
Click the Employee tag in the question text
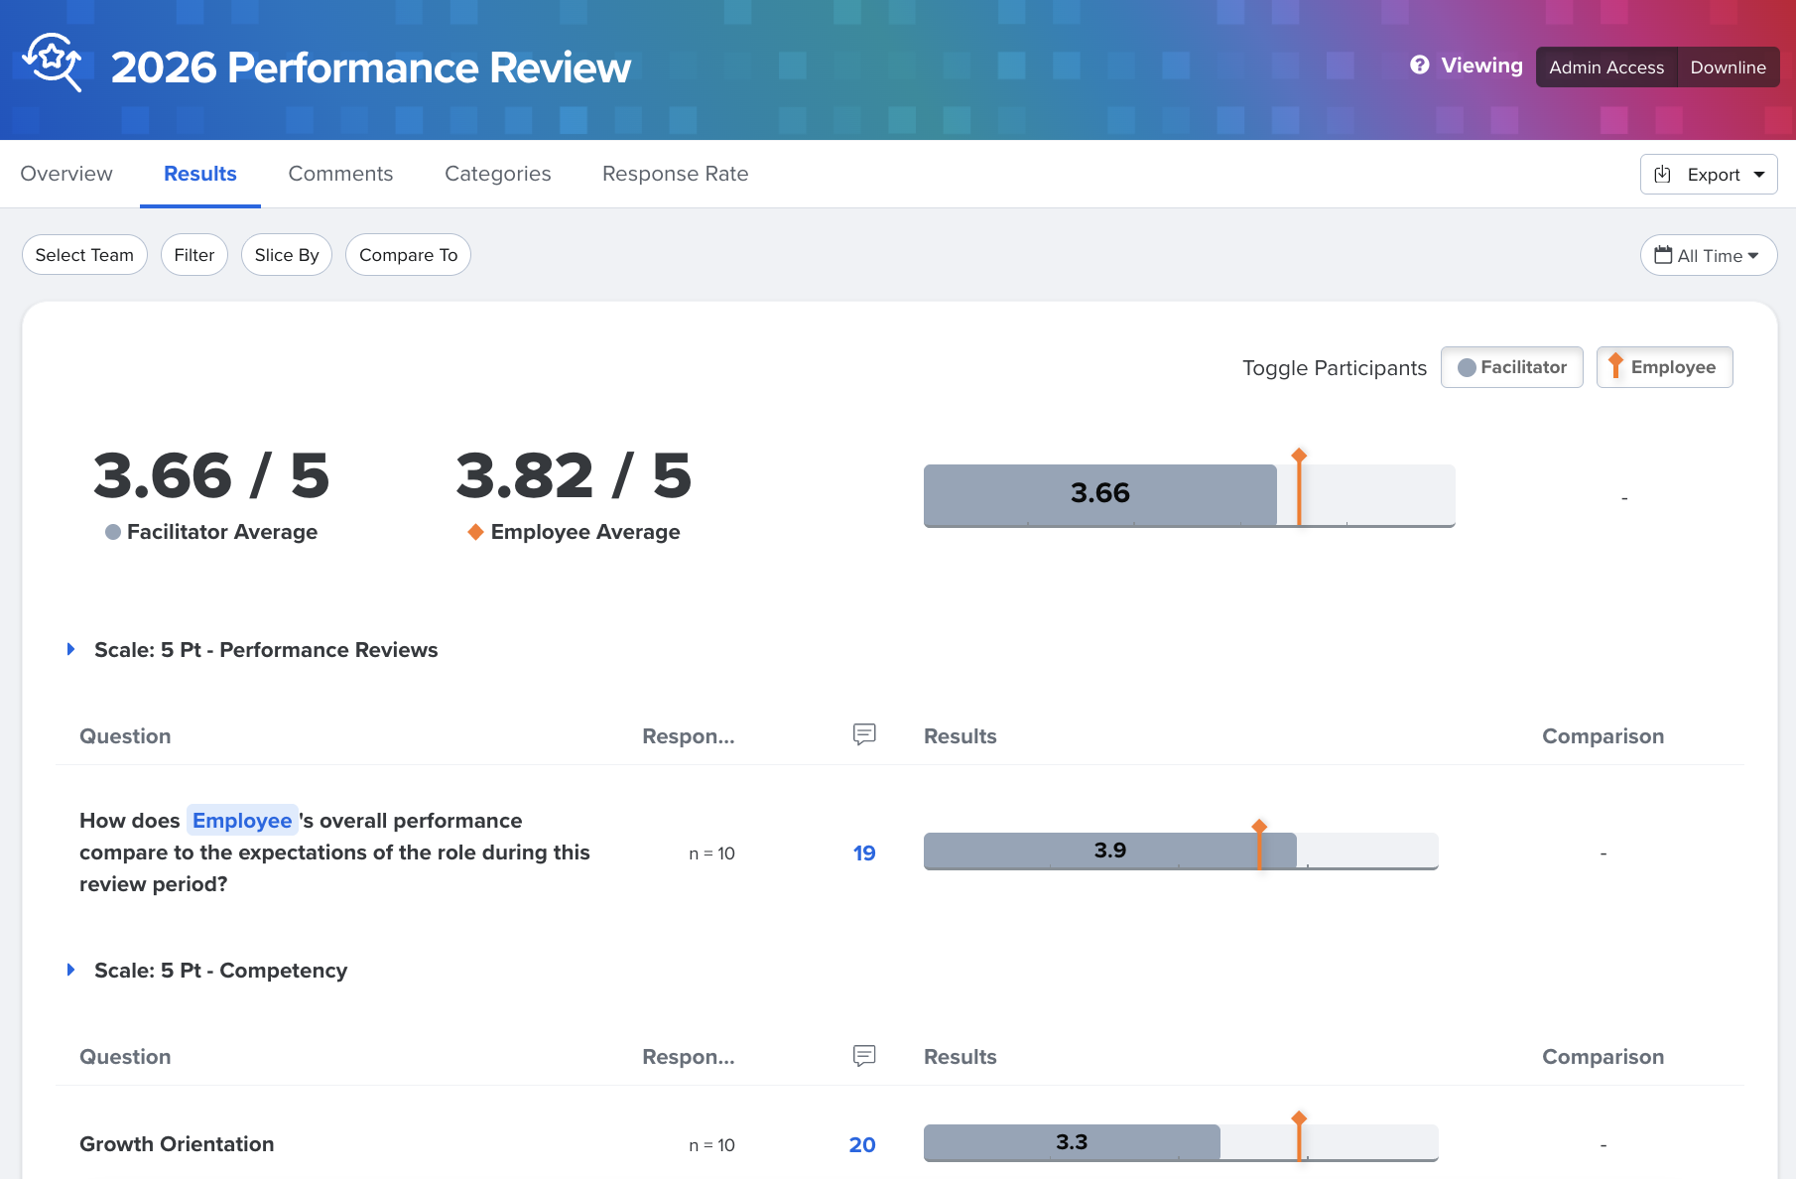pos(242,821)
